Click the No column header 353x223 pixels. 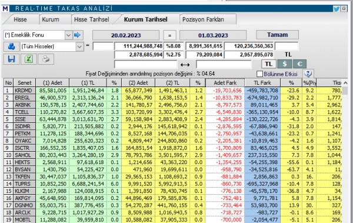(9, 83)
